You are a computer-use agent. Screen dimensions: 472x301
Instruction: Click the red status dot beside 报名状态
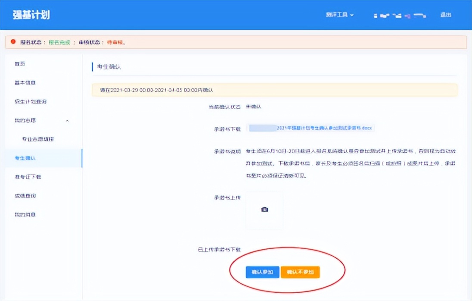(x=13, y=41)
